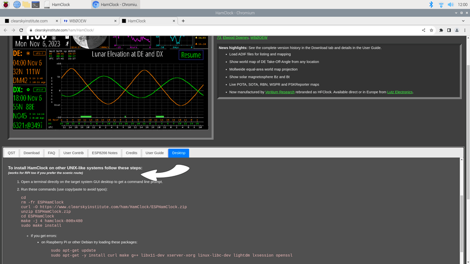View site security lock information
Viewport: 470px width, 264px height.
click(31, 30)
